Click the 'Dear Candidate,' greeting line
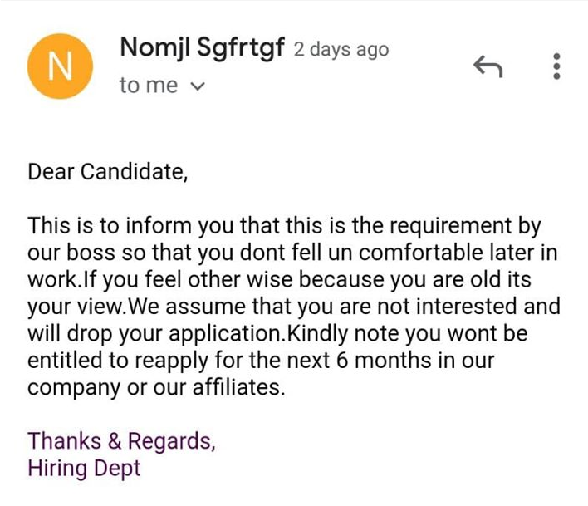 [108, 172]
